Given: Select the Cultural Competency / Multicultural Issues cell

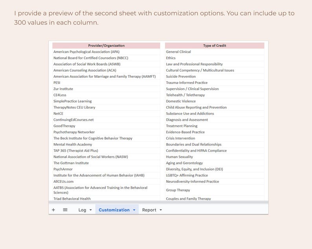Looking at the screenshot, I should click(x=215, y=70).
